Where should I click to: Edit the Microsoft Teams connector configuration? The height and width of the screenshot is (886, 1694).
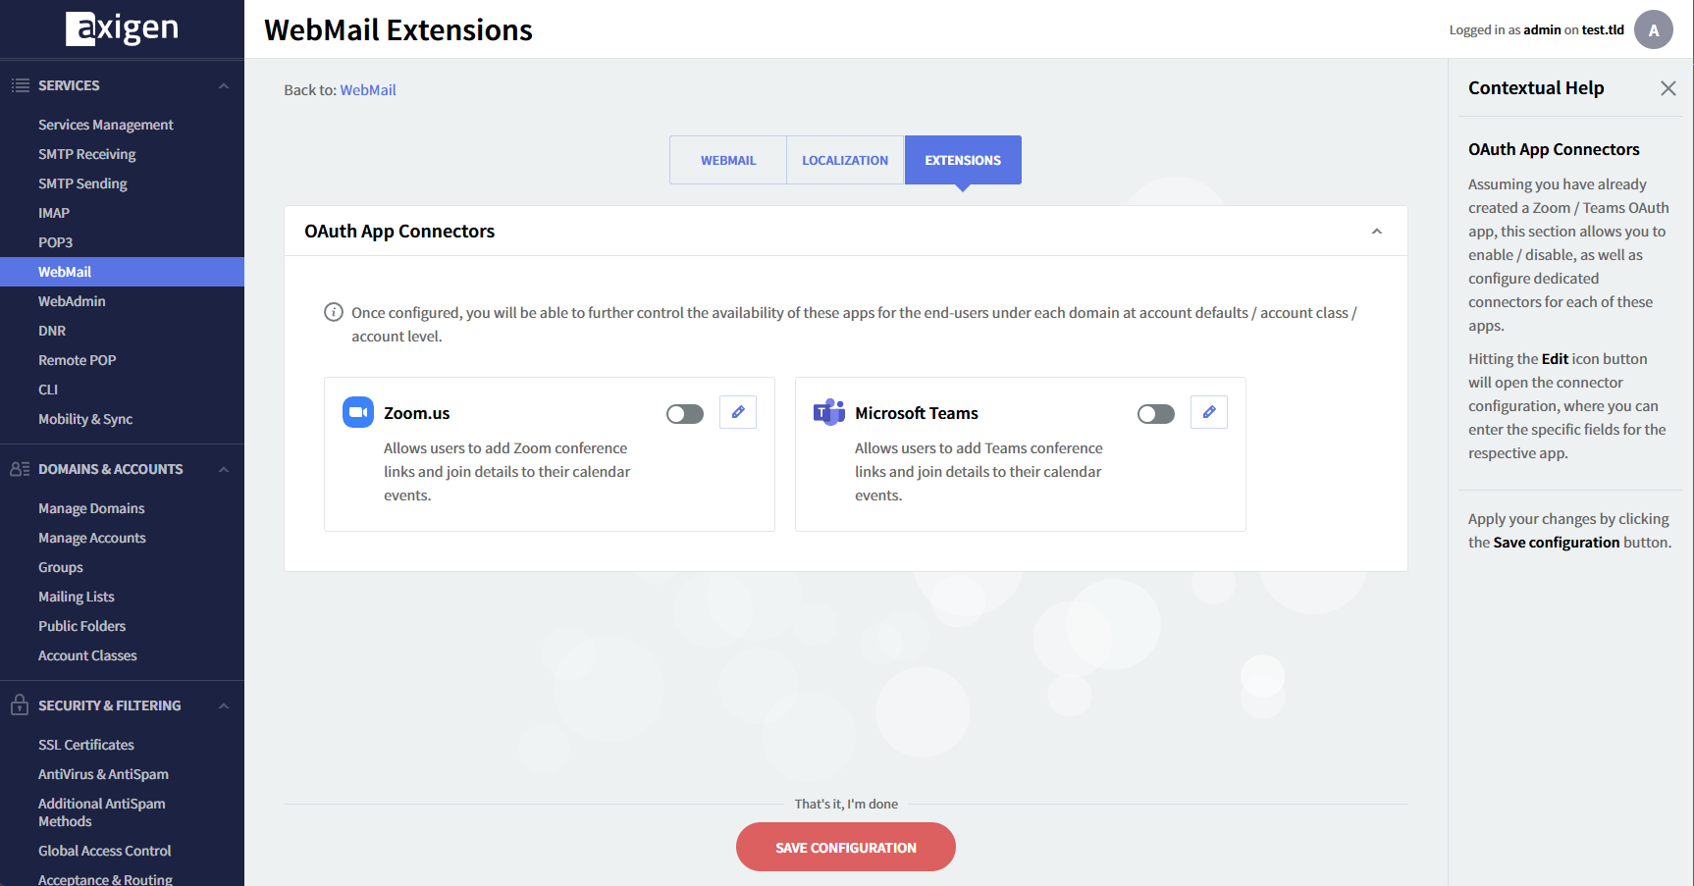coord(1209,413)
